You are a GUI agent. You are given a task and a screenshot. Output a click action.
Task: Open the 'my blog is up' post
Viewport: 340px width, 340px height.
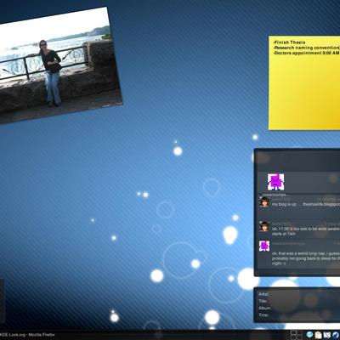tap(306, 204)
